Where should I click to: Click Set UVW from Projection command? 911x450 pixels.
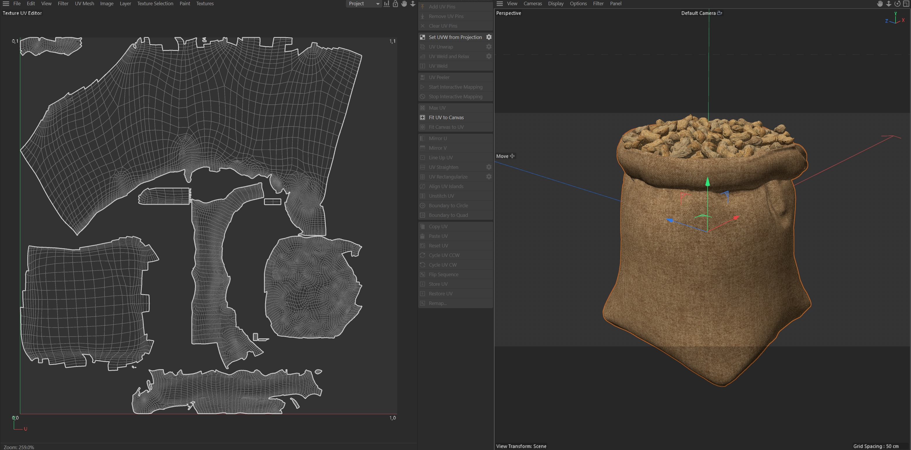(455, 37)
